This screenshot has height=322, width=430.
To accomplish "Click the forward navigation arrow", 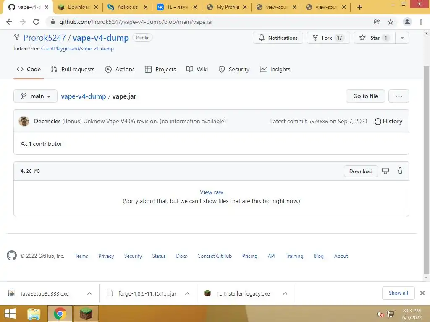I will tap(23, 22).
